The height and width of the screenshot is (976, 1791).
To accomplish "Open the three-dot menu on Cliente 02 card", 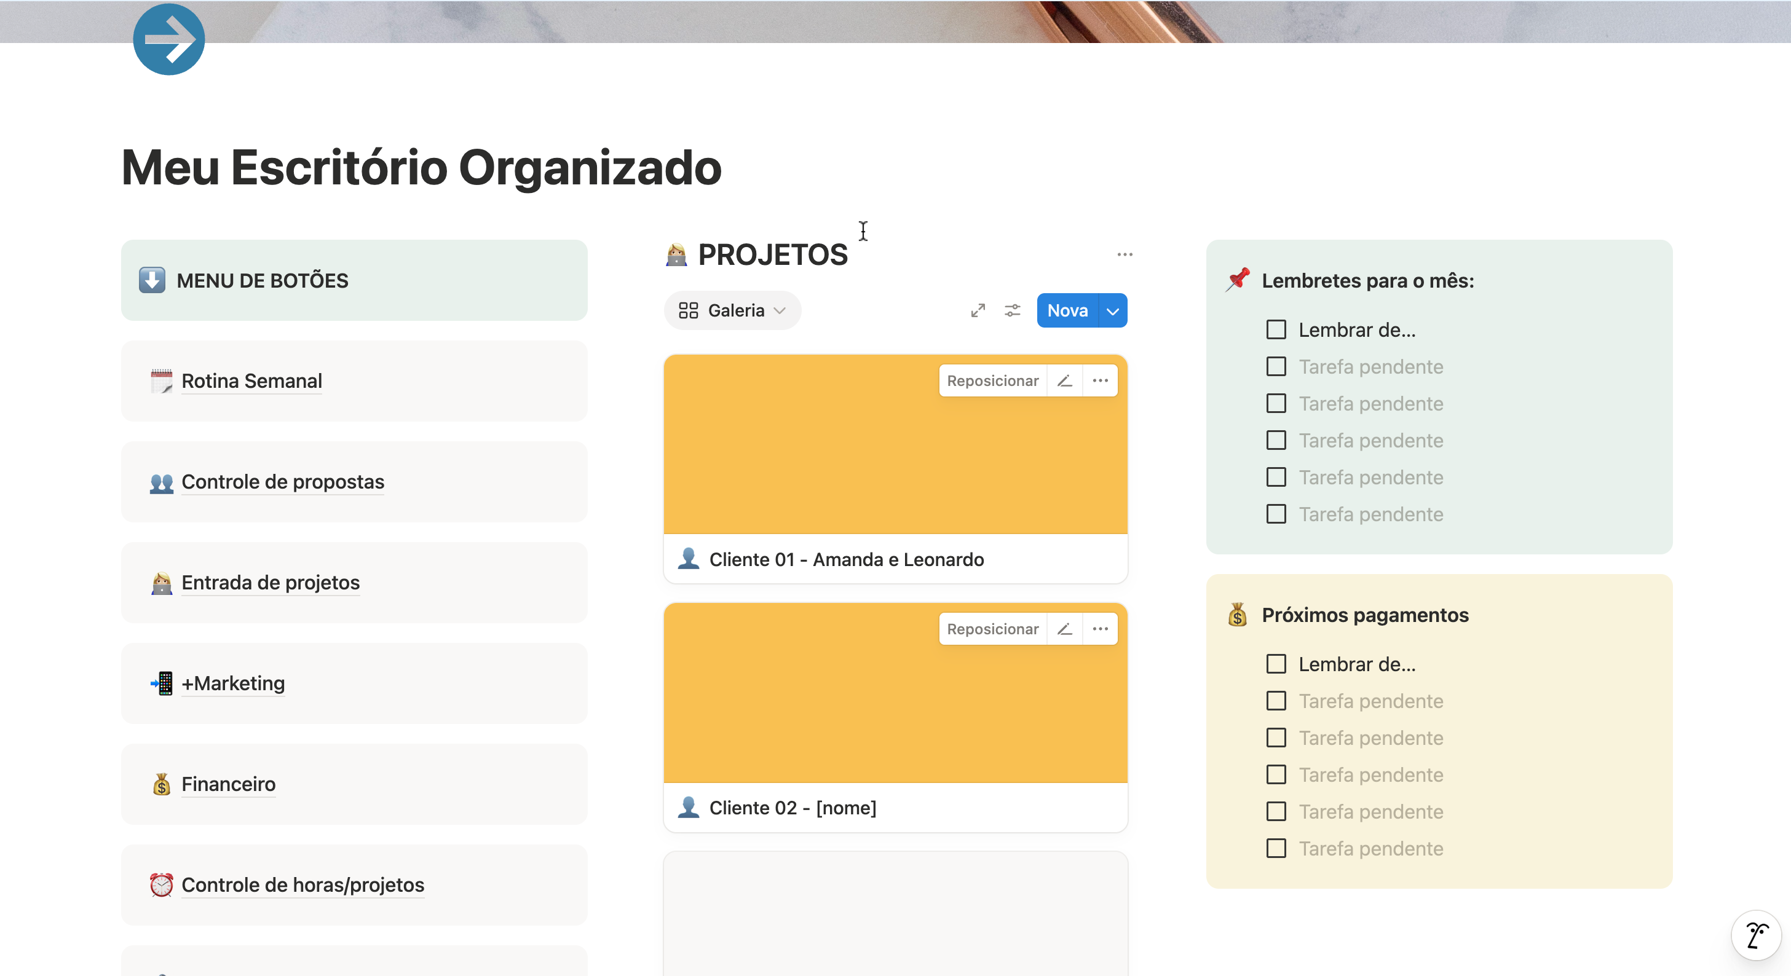I will (x=1100, y=629).
